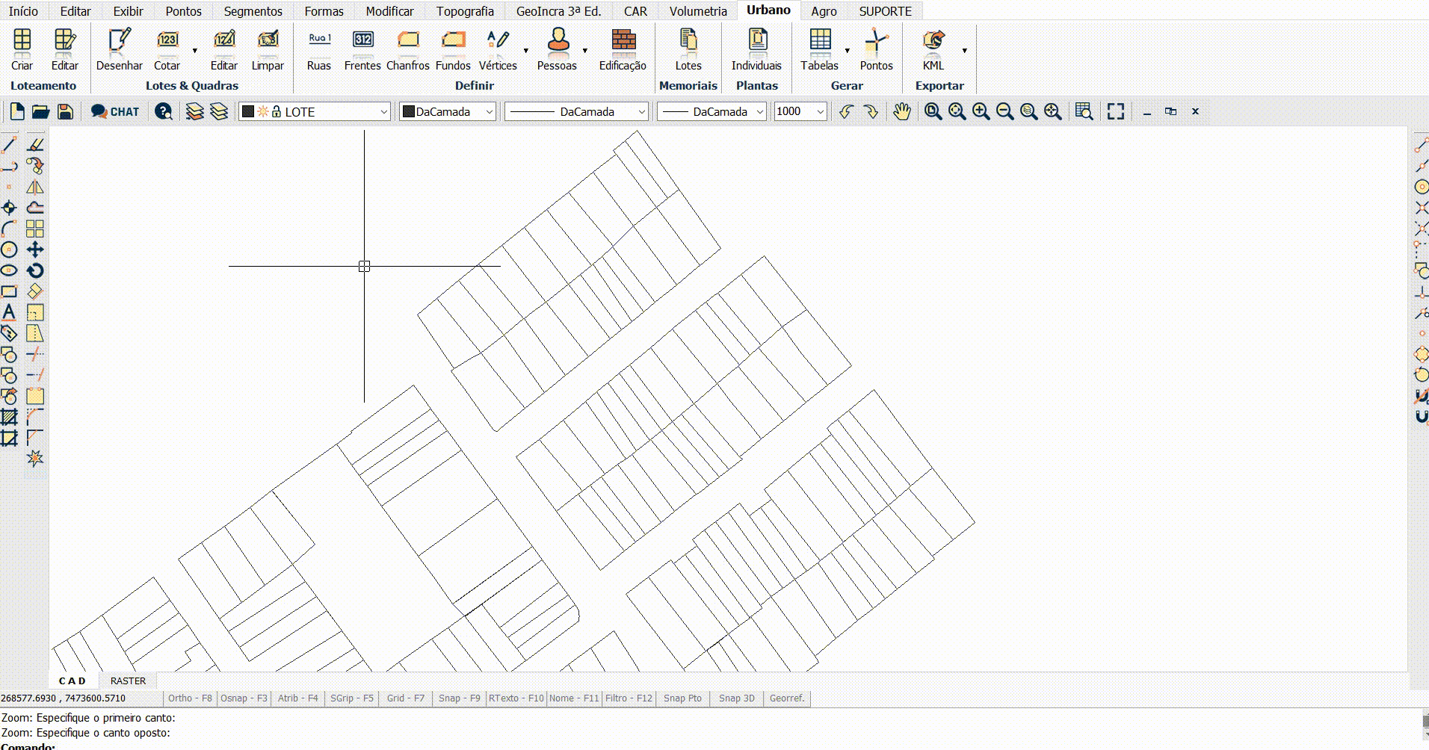Open the Topografia ribbon tab

465,11
